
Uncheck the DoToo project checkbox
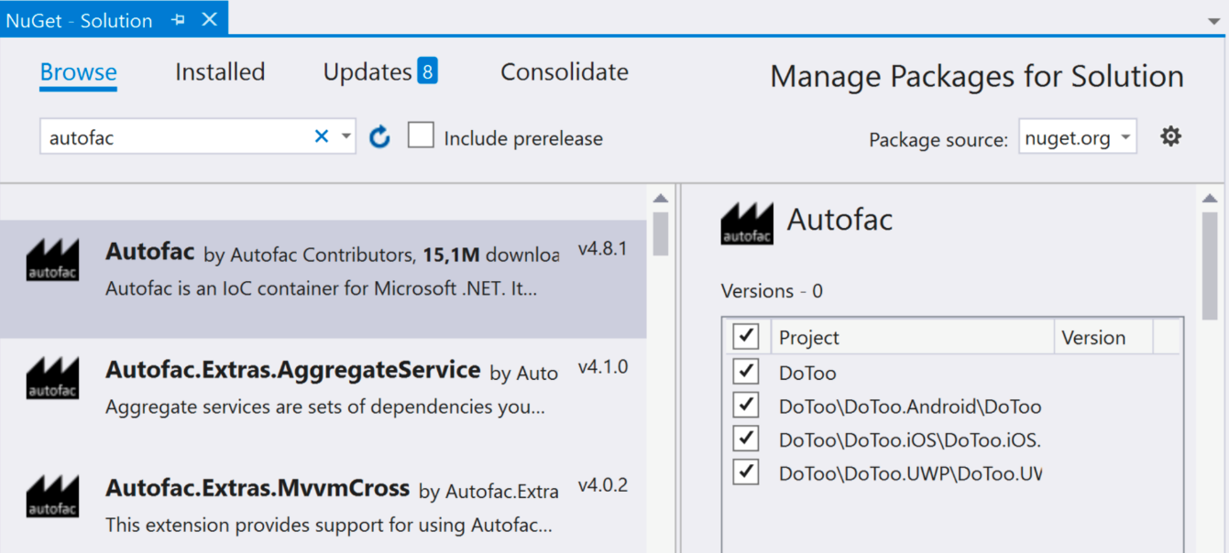pos(746,372)
